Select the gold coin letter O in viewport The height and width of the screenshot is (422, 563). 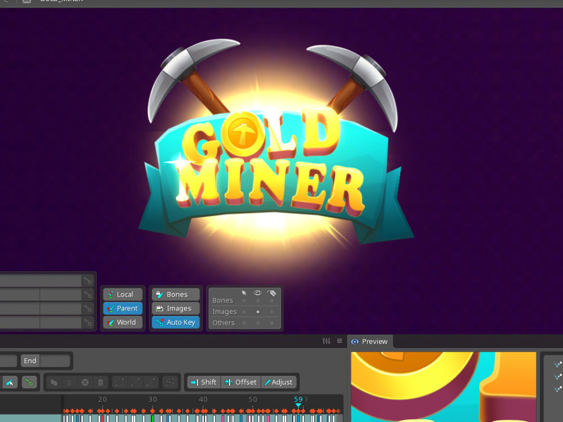(243, 134)
